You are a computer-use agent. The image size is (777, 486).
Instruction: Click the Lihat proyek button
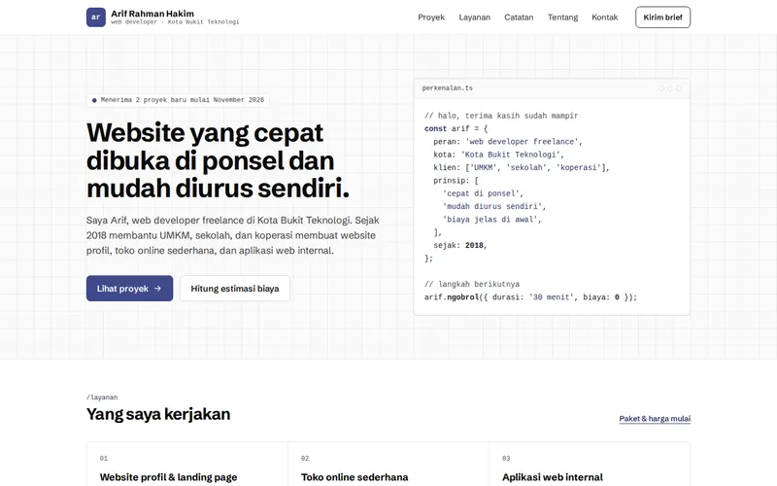(x=129, y=288)
